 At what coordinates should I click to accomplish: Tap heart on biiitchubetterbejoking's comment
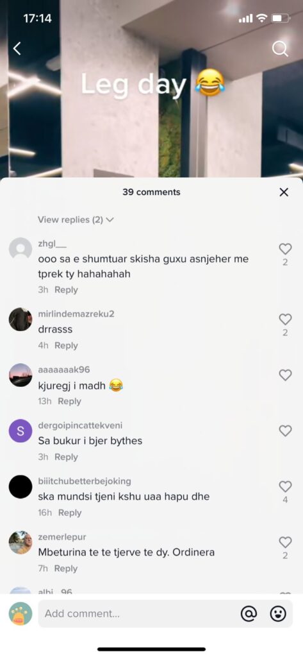(285, 486)
